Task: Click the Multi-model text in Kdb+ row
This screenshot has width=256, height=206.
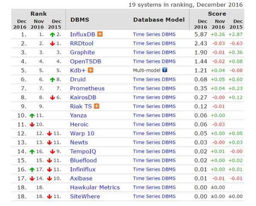Action: (147, 70)
